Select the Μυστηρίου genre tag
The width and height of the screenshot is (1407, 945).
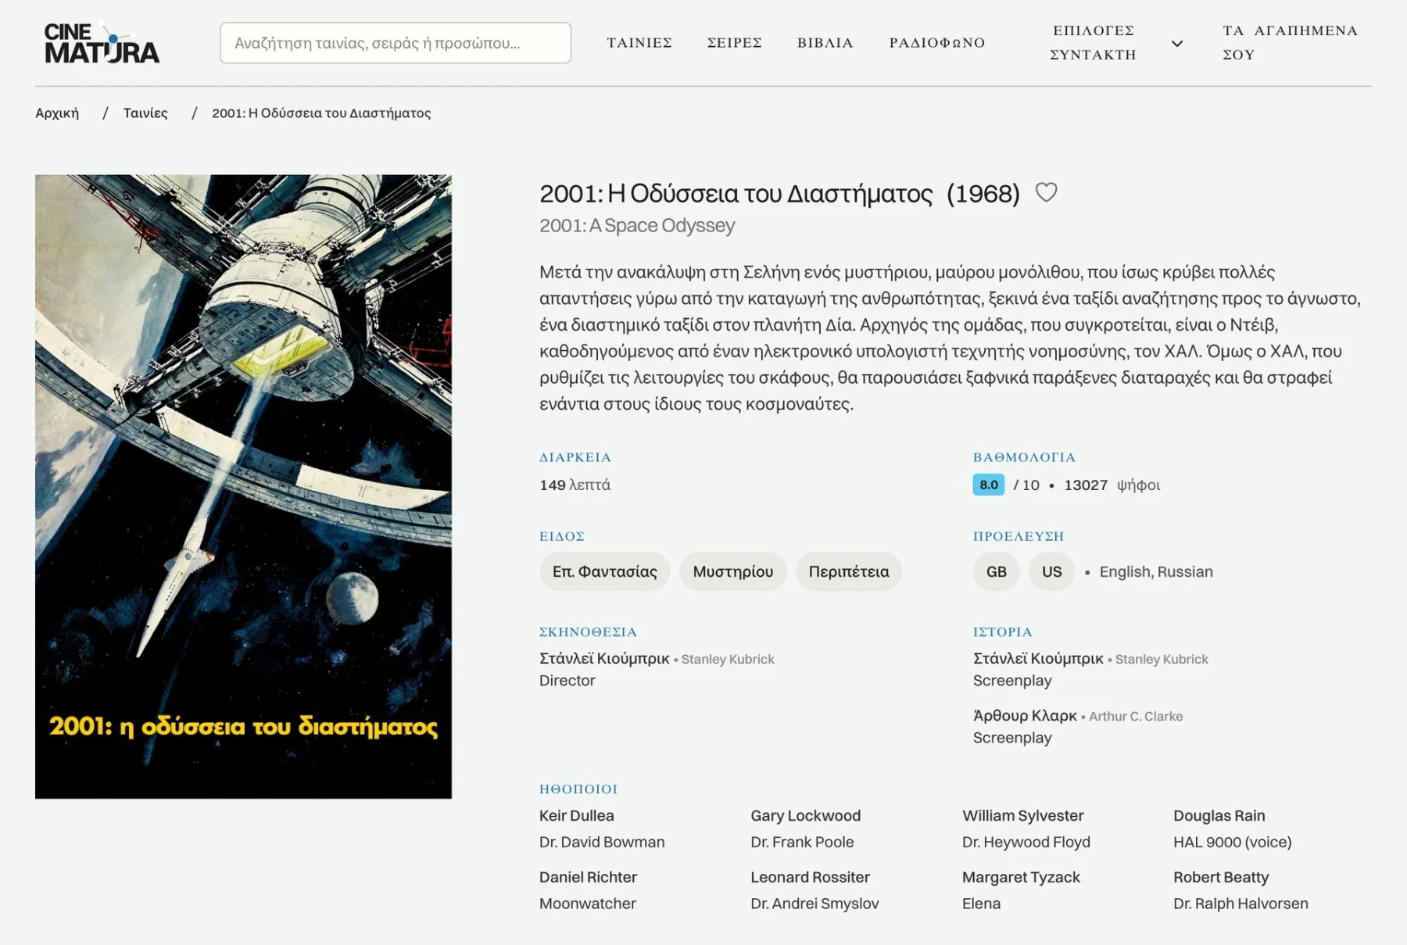(733, 571)
